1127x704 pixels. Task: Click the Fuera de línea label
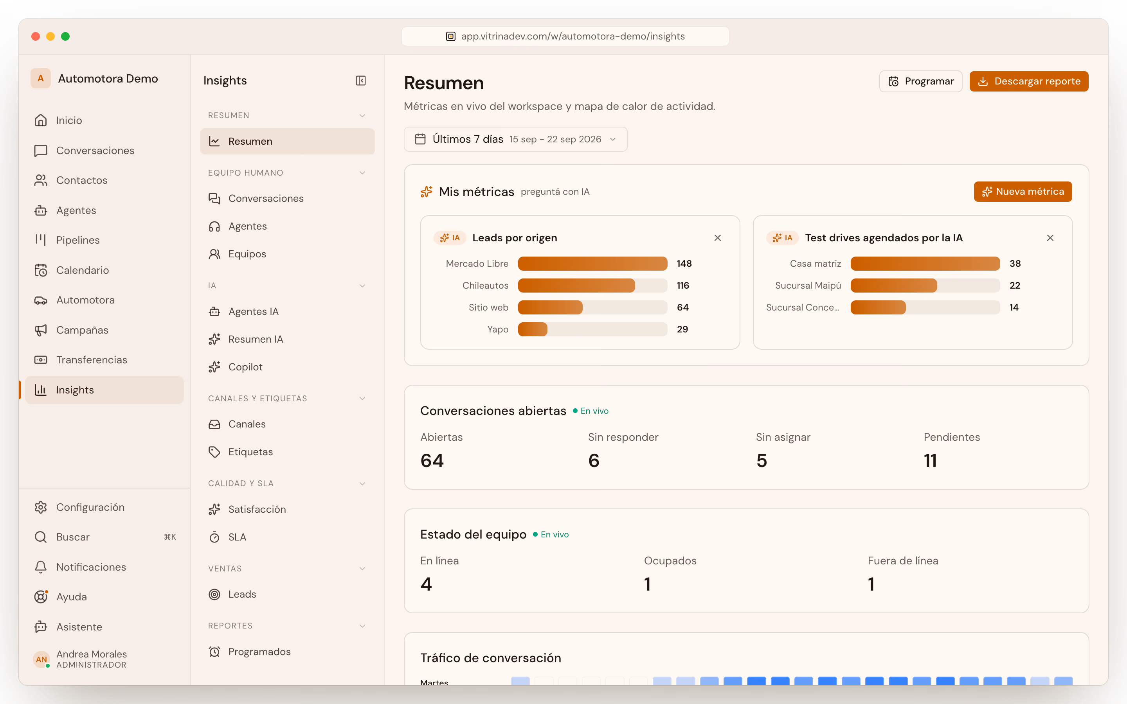902,560
